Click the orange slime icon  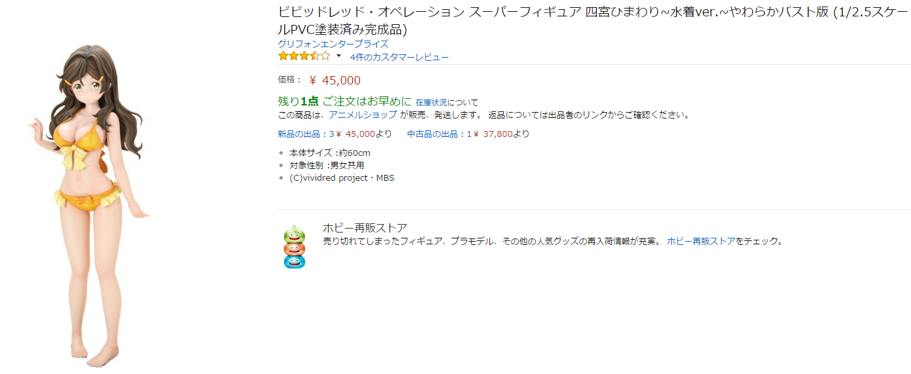tap(294, 248)
